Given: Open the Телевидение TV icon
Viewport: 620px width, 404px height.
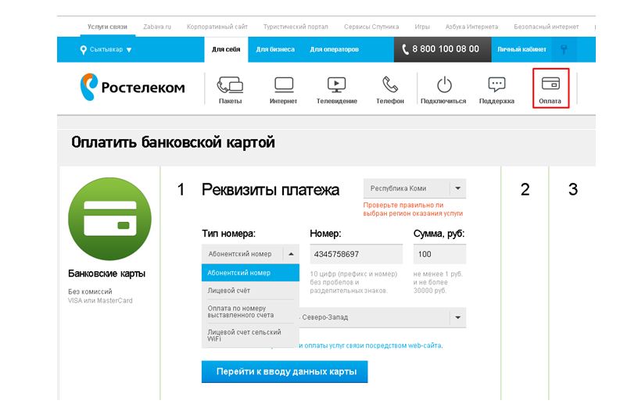Looking at the screenshot, I should click(x=336, y=84).
